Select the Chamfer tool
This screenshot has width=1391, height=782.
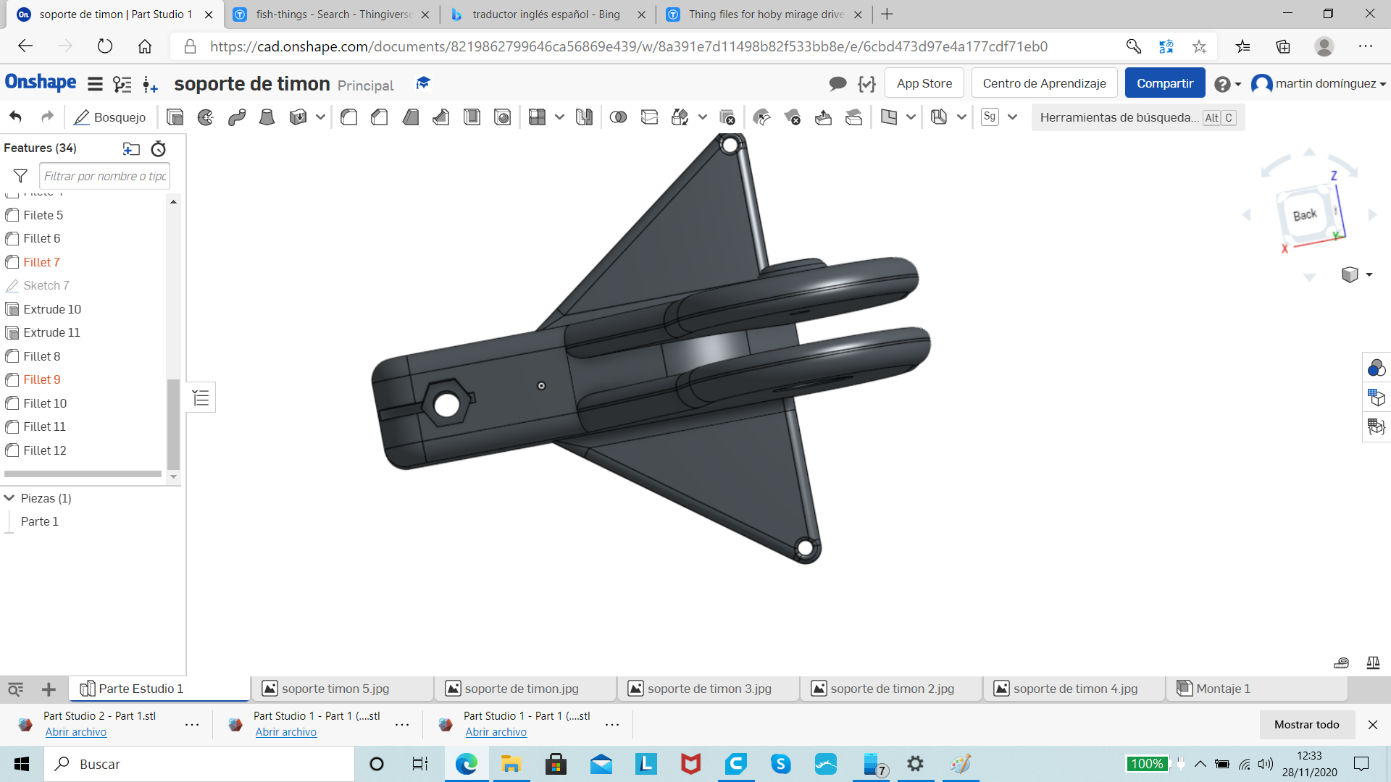click(379, 117)
